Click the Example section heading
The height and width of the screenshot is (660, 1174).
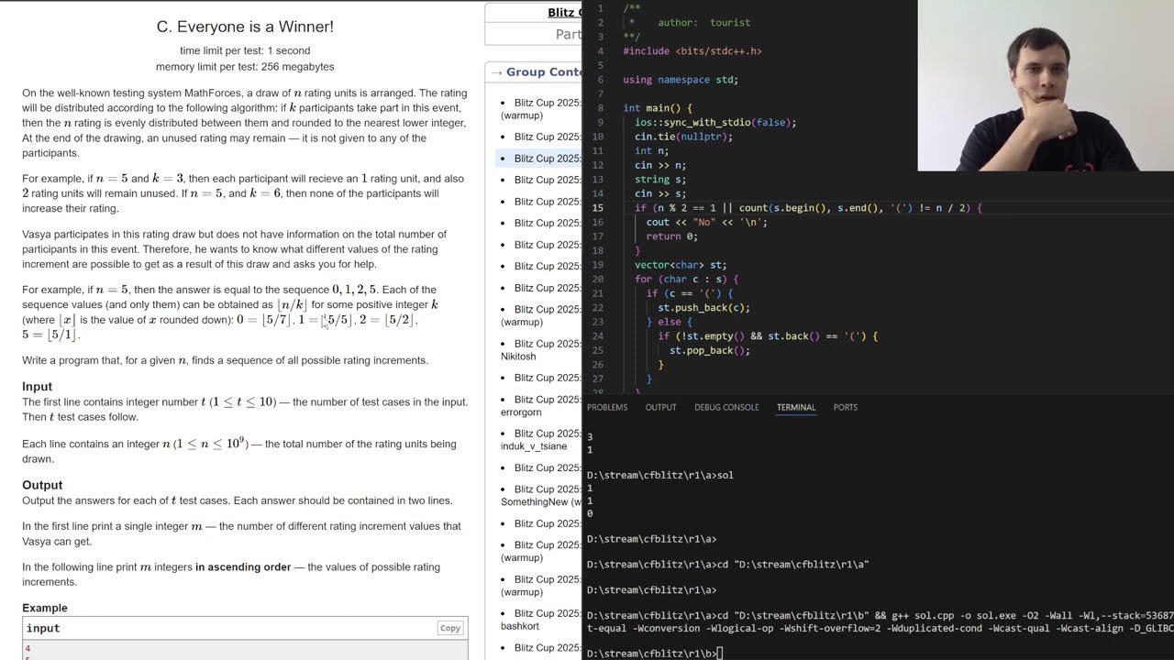tap(45, 608)
